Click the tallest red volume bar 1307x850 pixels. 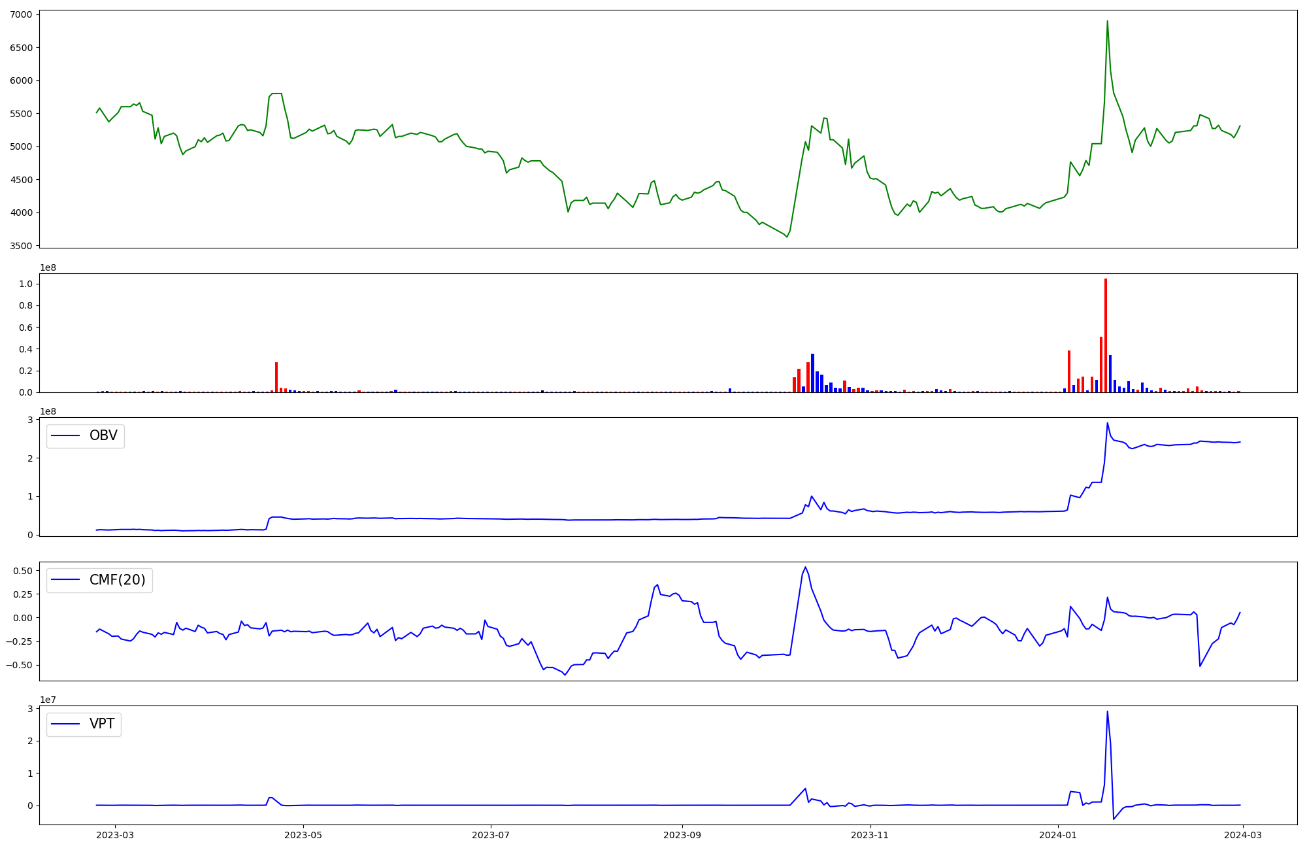click(x=1106, y=335)
